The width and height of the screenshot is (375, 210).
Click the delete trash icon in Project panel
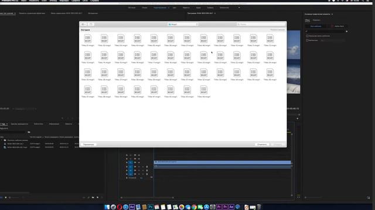click(x=102, y=197)
